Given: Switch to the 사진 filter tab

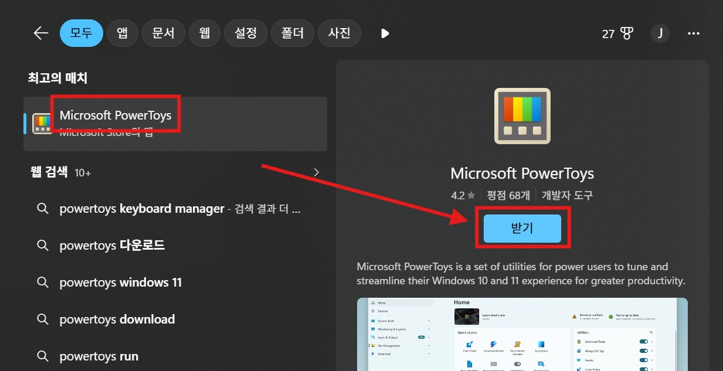Looking at the screenshot, I should coord(339,33).
